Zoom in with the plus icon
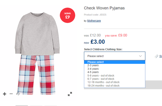Viewport: 162px width, 106px height. (x=5, y=94)
